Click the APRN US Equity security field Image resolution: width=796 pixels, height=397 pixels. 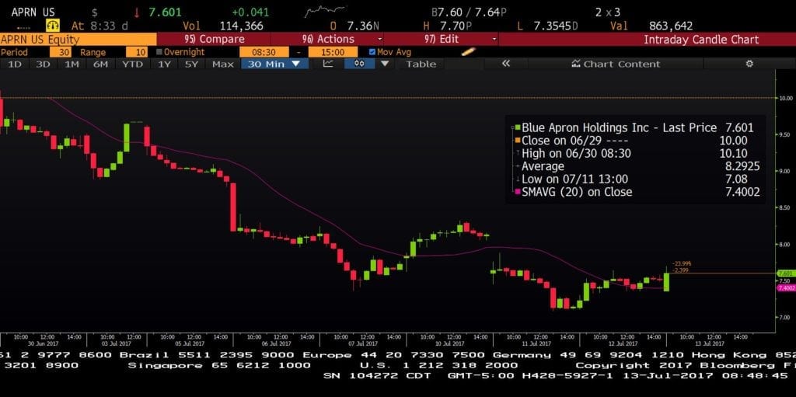click(x=79, y=39)
